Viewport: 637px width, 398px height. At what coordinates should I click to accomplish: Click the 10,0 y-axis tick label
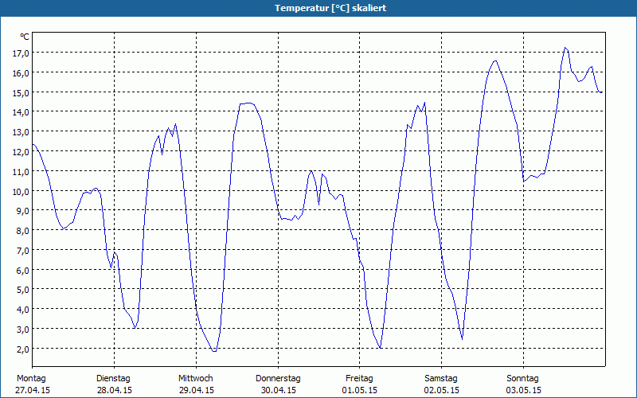21,191
